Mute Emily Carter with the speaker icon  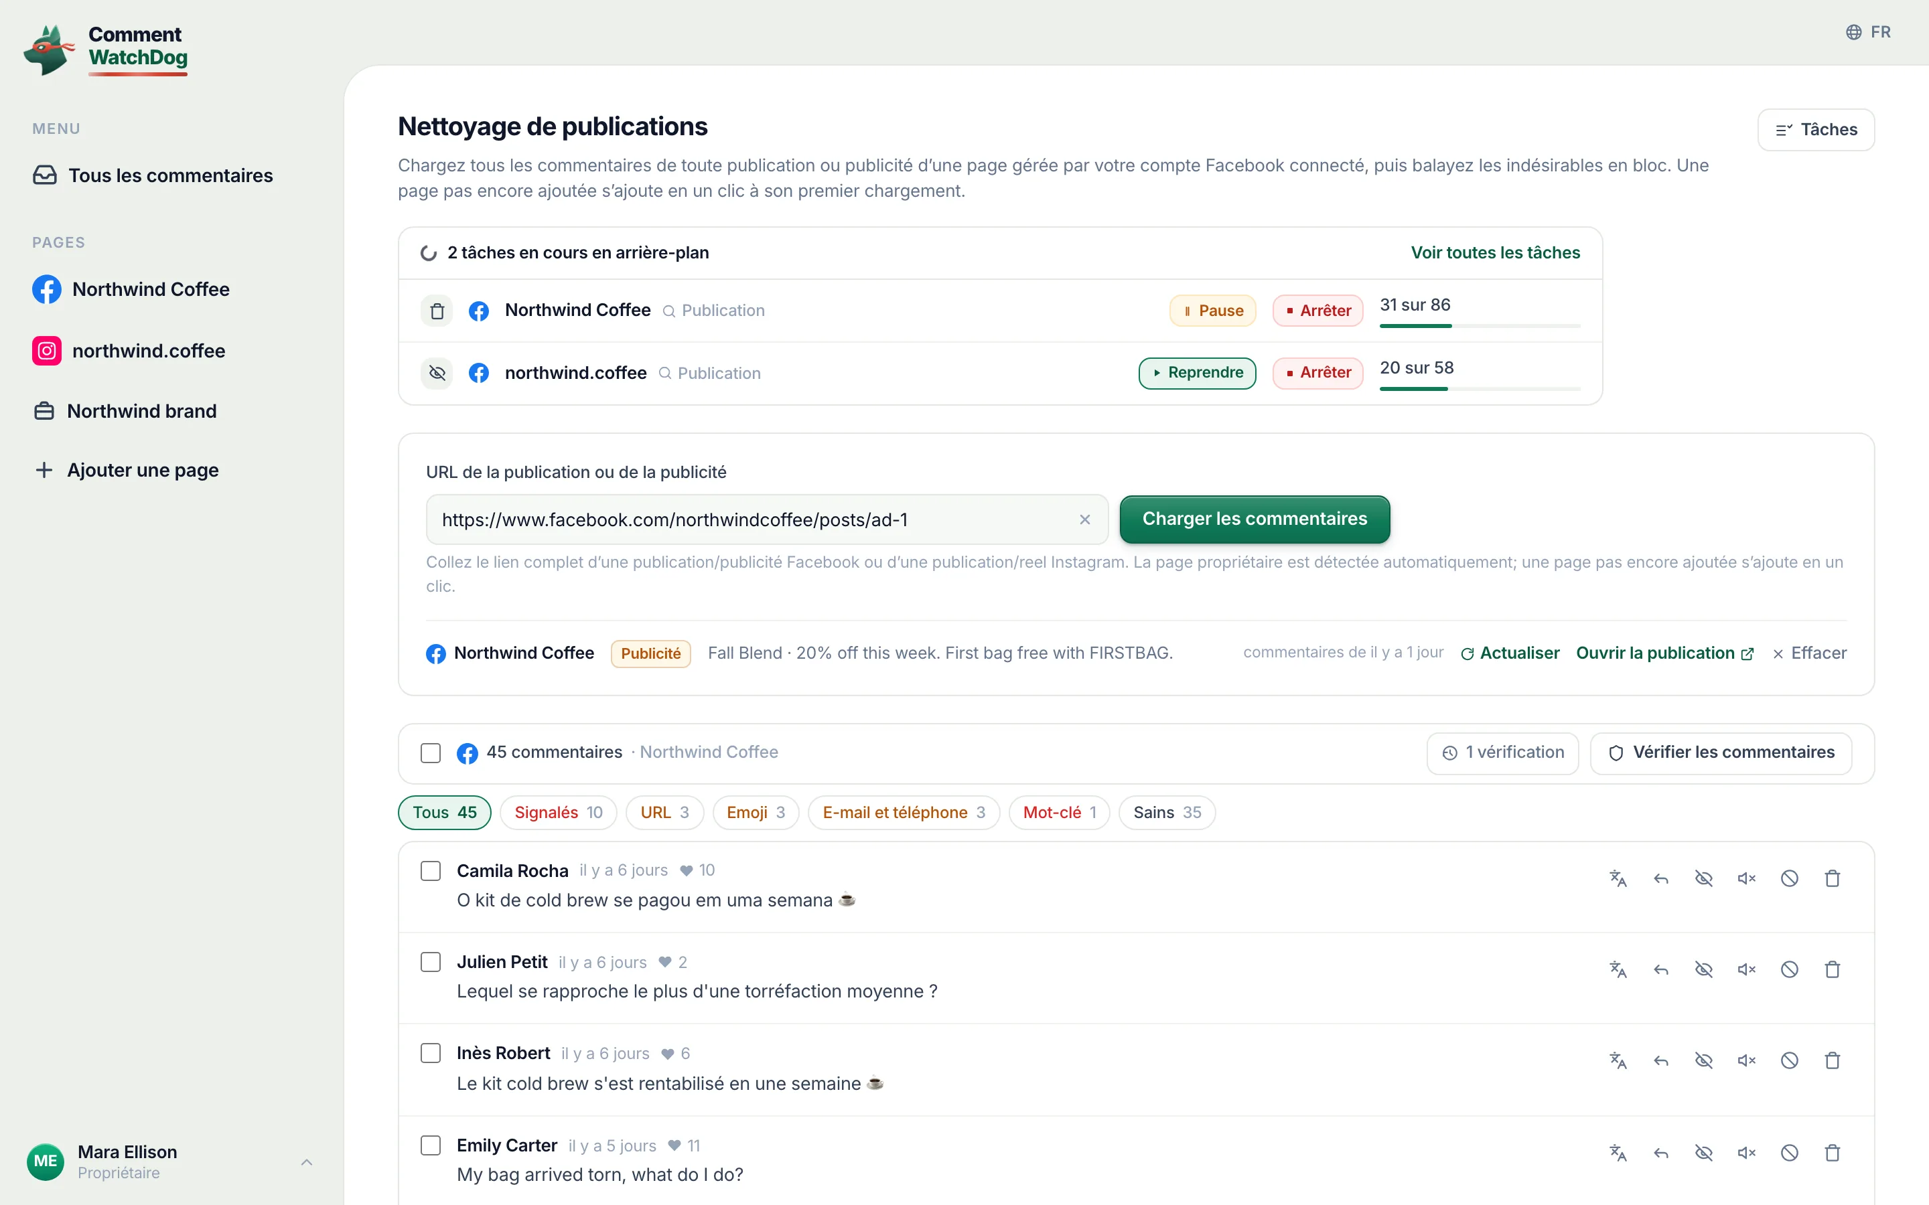point(1746,1152)
